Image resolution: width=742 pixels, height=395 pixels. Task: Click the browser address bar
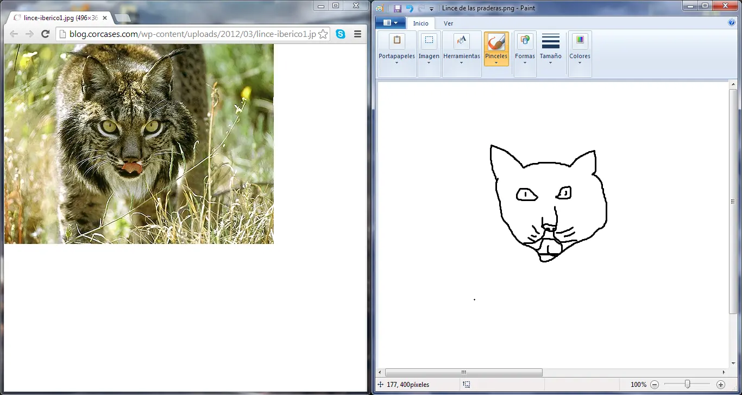tap(190, 34)
